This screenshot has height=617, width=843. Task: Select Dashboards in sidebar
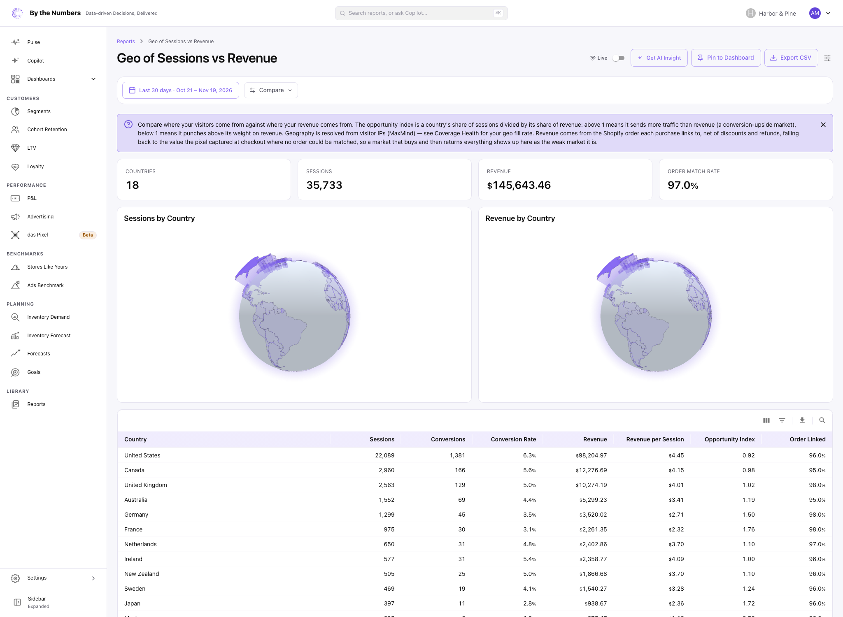tap(54, 79)
